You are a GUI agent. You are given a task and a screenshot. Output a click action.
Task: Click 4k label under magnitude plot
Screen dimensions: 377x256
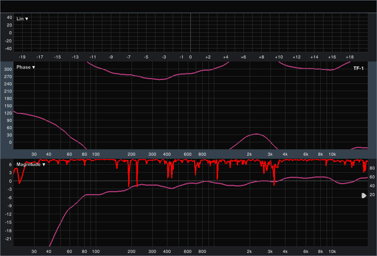pyautogui.click(x=285, y=251)
